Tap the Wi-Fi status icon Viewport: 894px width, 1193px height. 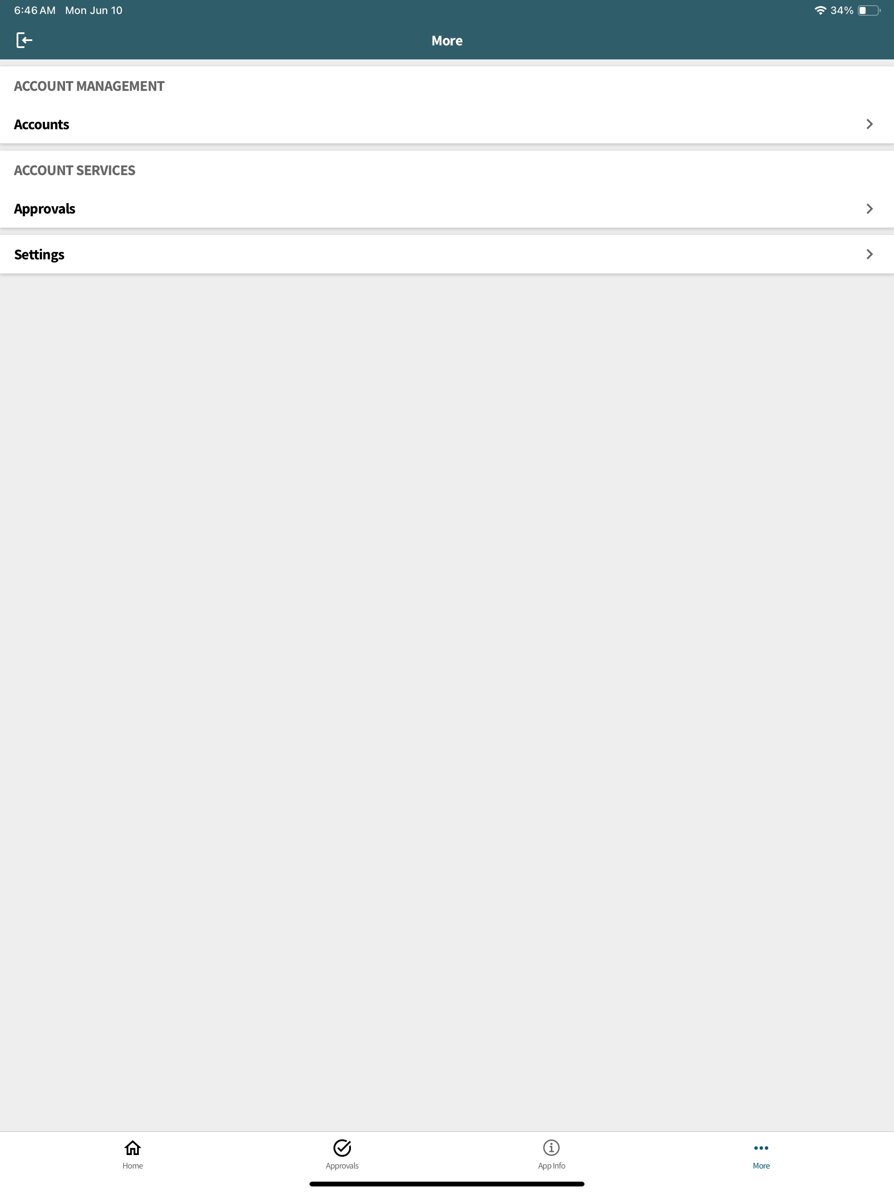820,10
